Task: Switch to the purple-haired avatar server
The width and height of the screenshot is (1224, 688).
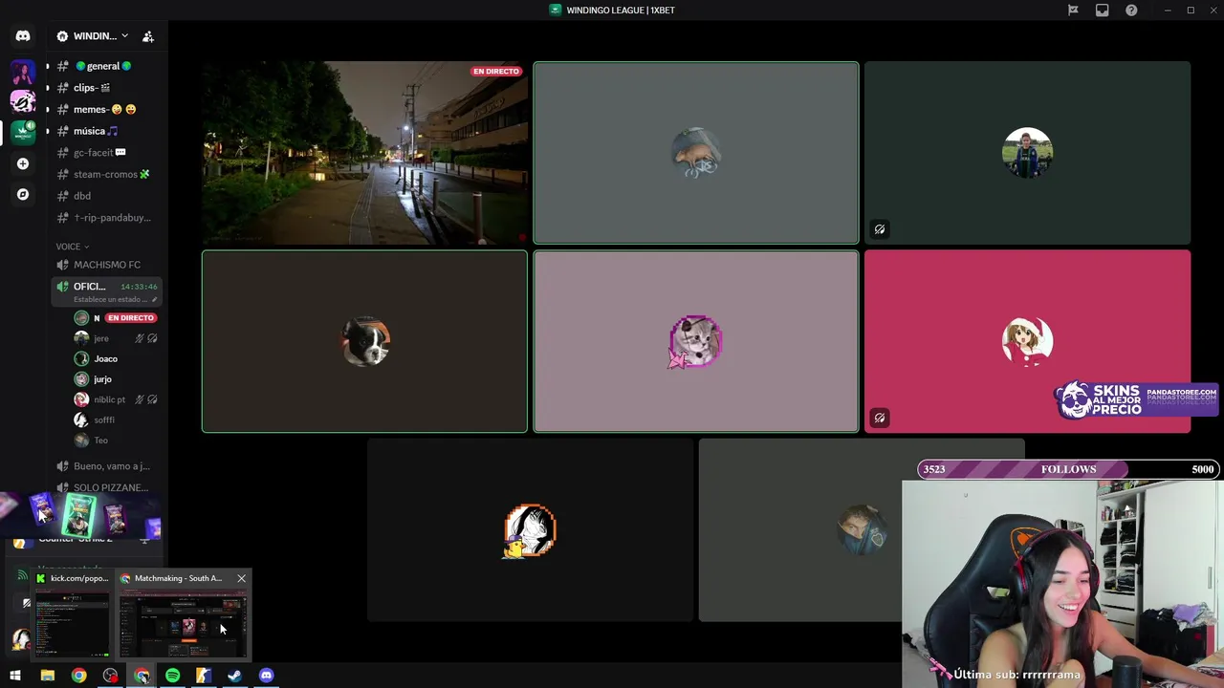Action: pyautogui.click(x=23, y=73)
